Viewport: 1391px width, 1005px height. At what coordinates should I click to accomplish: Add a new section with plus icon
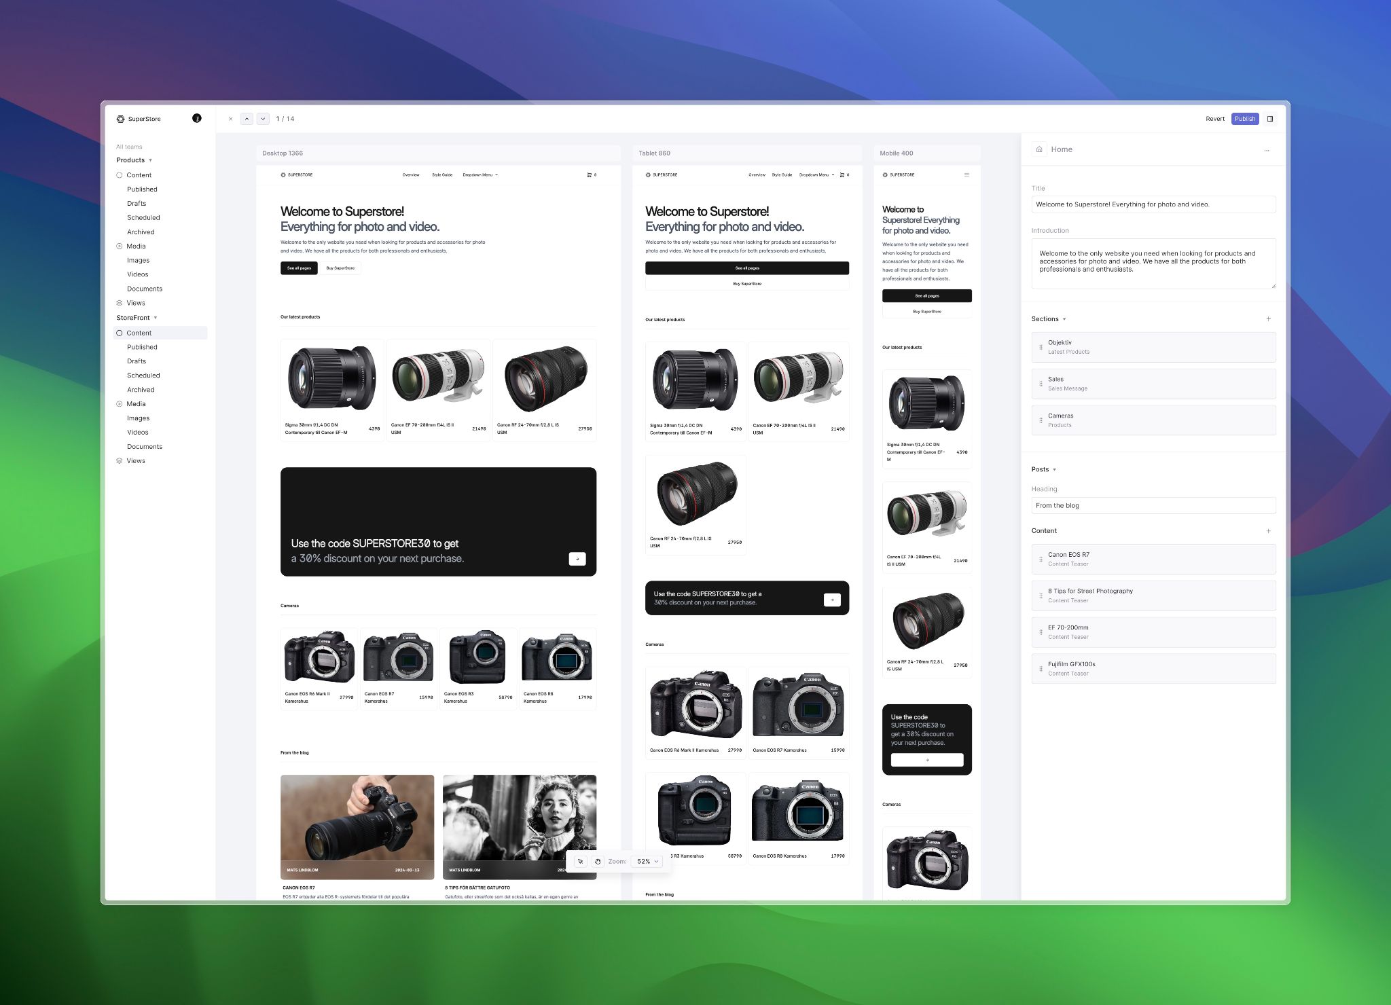[x=1268, y=319]
